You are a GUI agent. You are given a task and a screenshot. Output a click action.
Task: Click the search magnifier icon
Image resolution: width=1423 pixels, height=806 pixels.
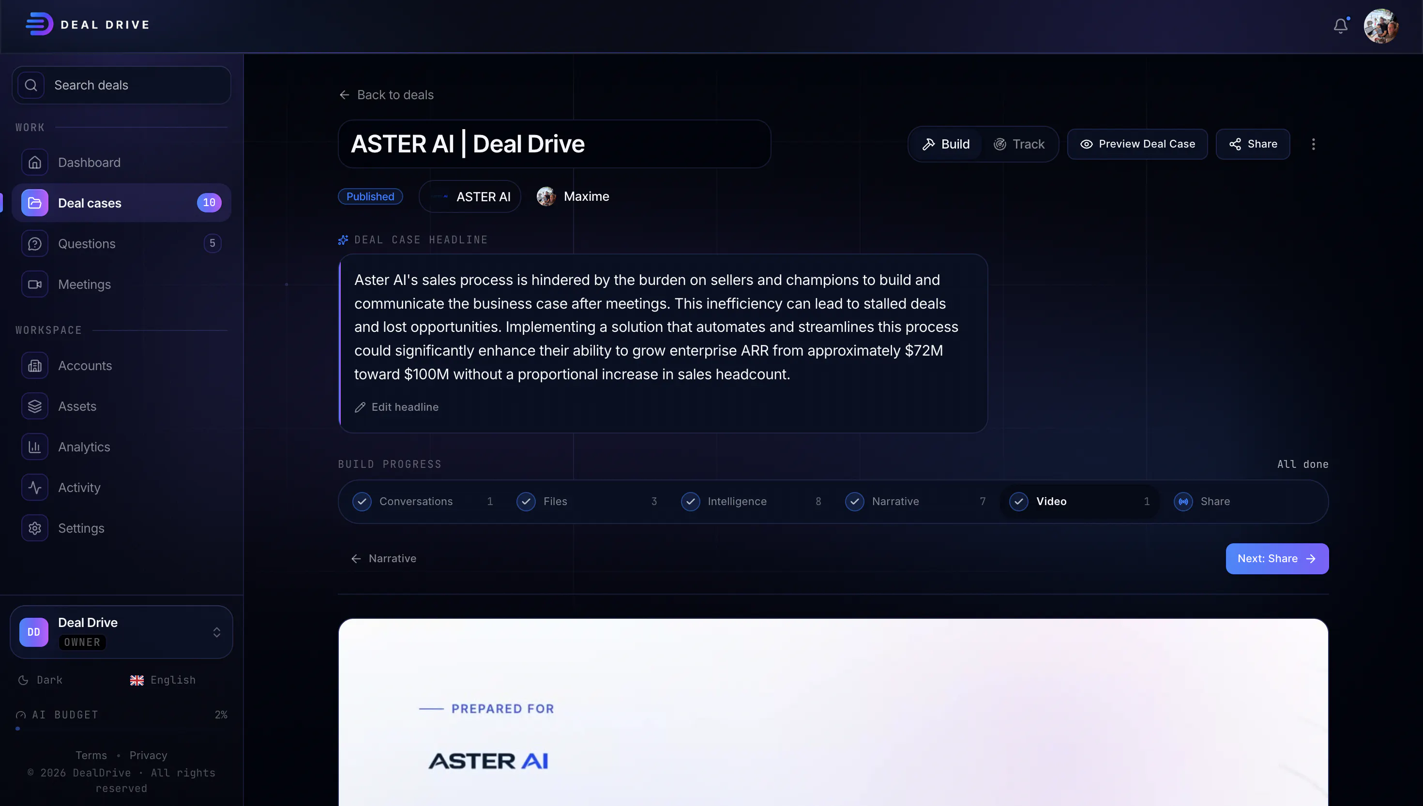tap(31, 85)
